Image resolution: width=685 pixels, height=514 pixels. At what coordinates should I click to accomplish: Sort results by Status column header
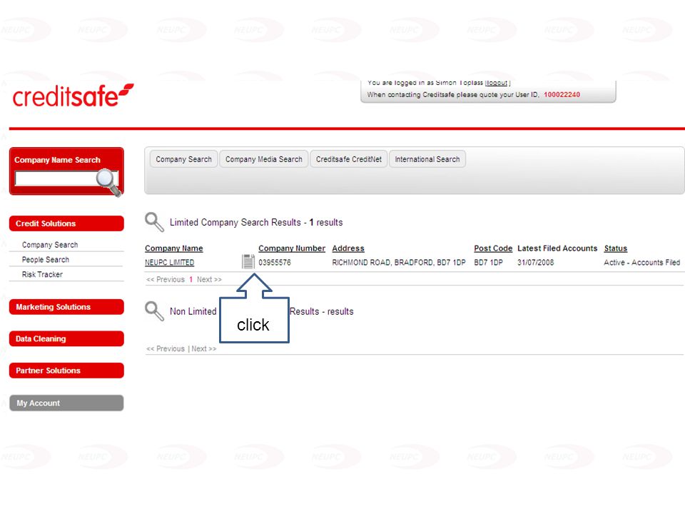[616, 248]
